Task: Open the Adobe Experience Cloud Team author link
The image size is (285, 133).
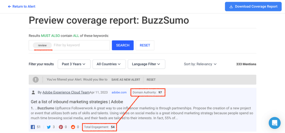Action: [66, 92]
